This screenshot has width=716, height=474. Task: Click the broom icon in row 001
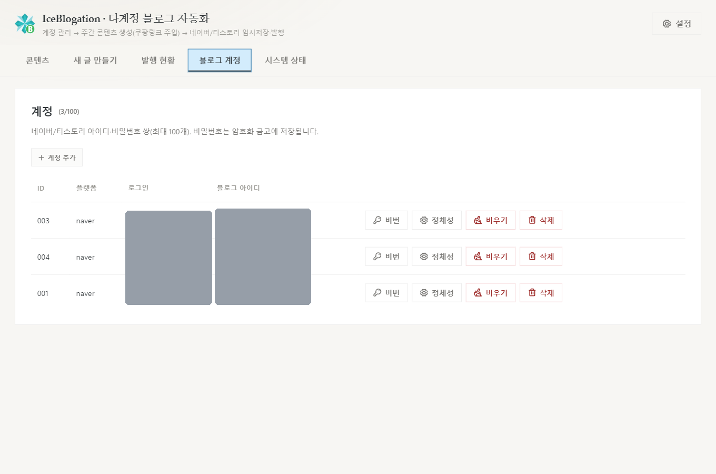(478, 293)
